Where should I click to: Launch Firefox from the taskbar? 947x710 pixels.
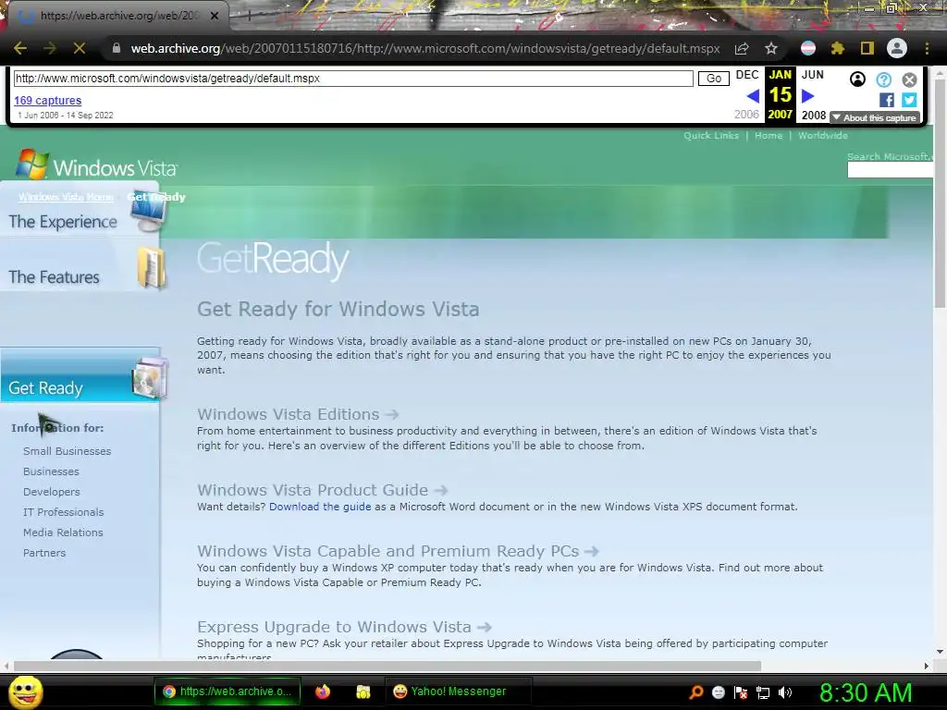click(x=323, y=692)
